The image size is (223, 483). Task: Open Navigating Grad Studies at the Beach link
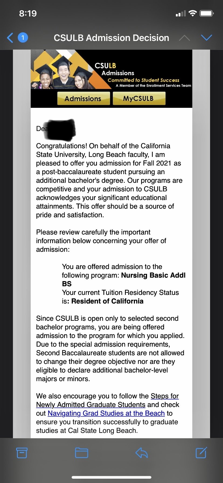click(x=106, y=413)
